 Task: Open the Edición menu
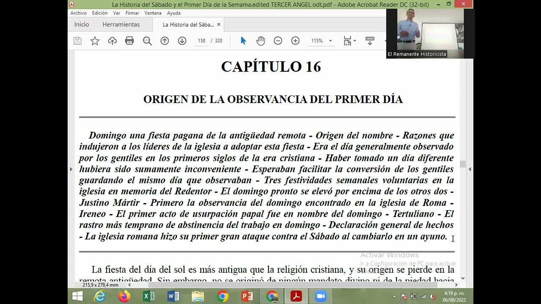100,13
